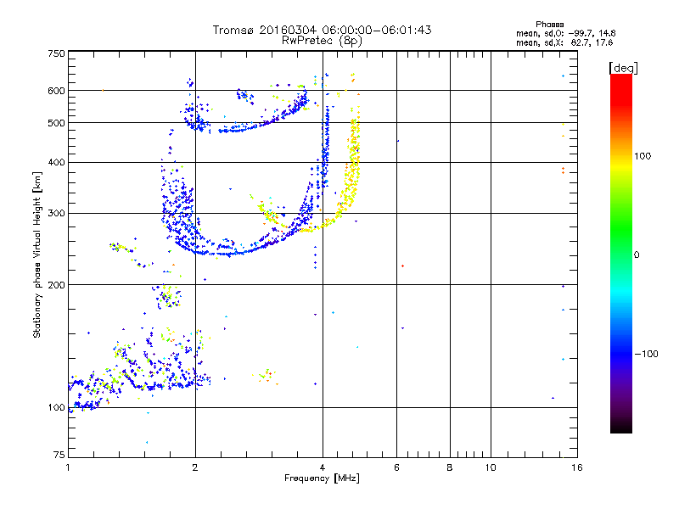Click the blue O-mode trace bottom near 250 km

(225, 252)
